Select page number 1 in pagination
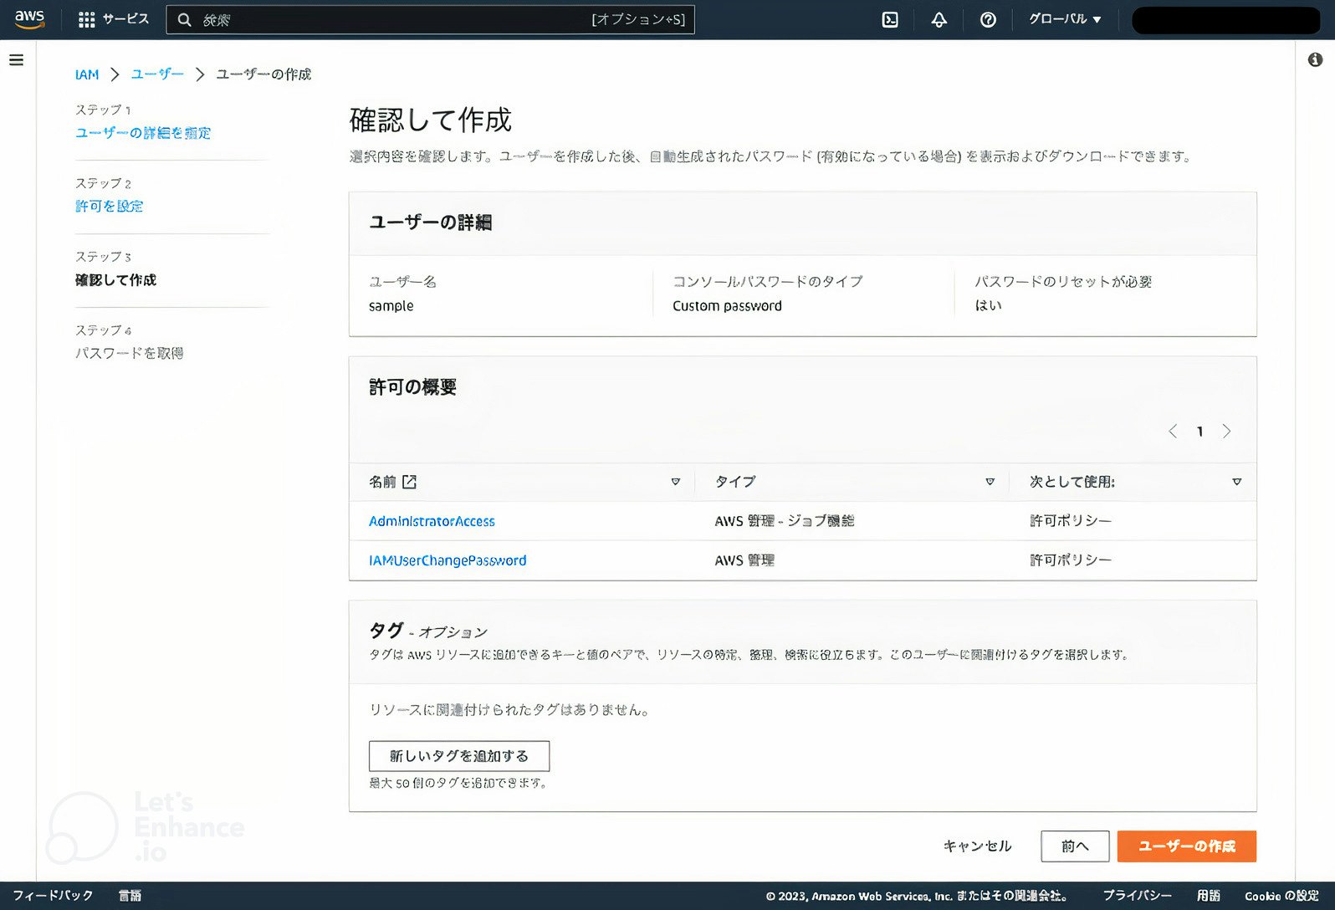Image resolution: width=1335 pixels, height=910 pixels. pos(1199,432)
